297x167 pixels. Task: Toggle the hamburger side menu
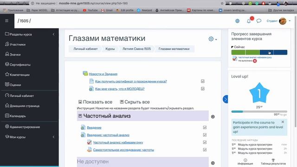coord(7,20)
